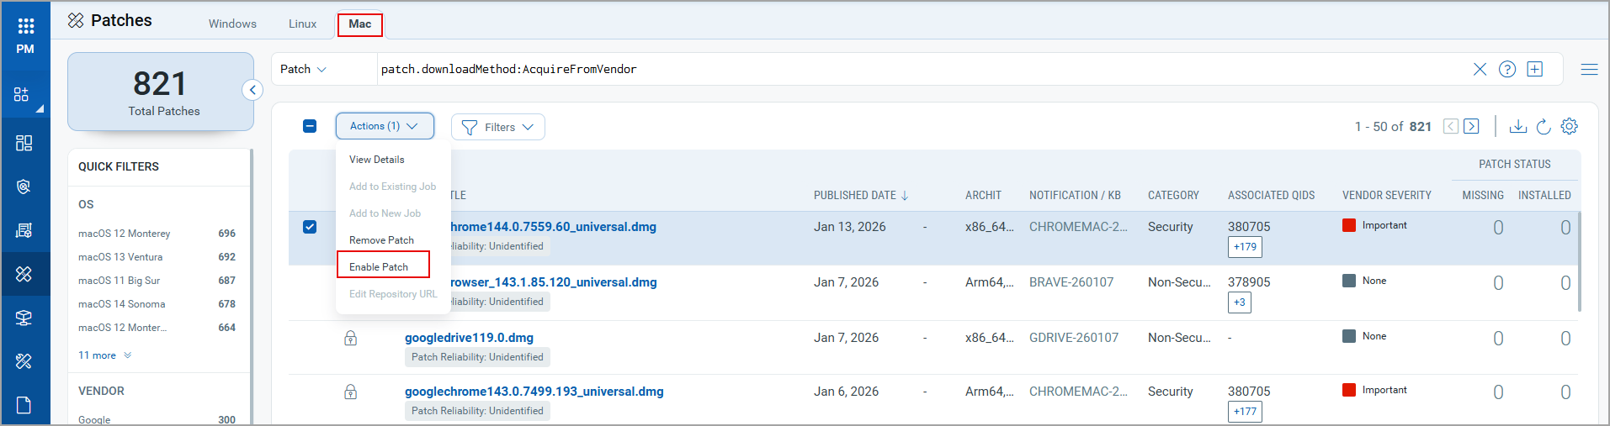Open the table settings gear icon
The width and height of the screenshot is (1610, 426).
[1570, 126]
